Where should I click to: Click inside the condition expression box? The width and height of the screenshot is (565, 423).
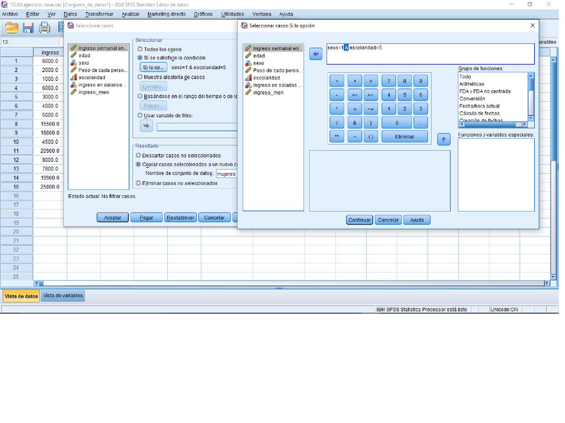point(430,55)
